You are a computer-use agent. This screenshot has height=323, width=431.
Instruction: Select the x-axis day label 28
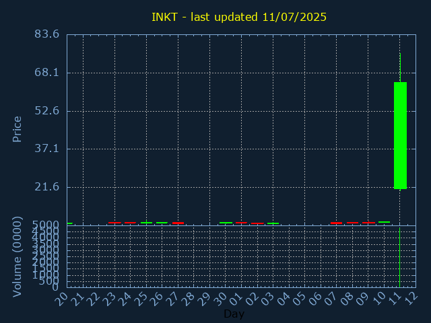(188, 299)
